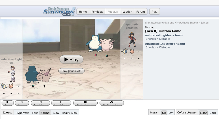219x119 pixels.
Task: Click Play (music off) button
Action: 71,71
